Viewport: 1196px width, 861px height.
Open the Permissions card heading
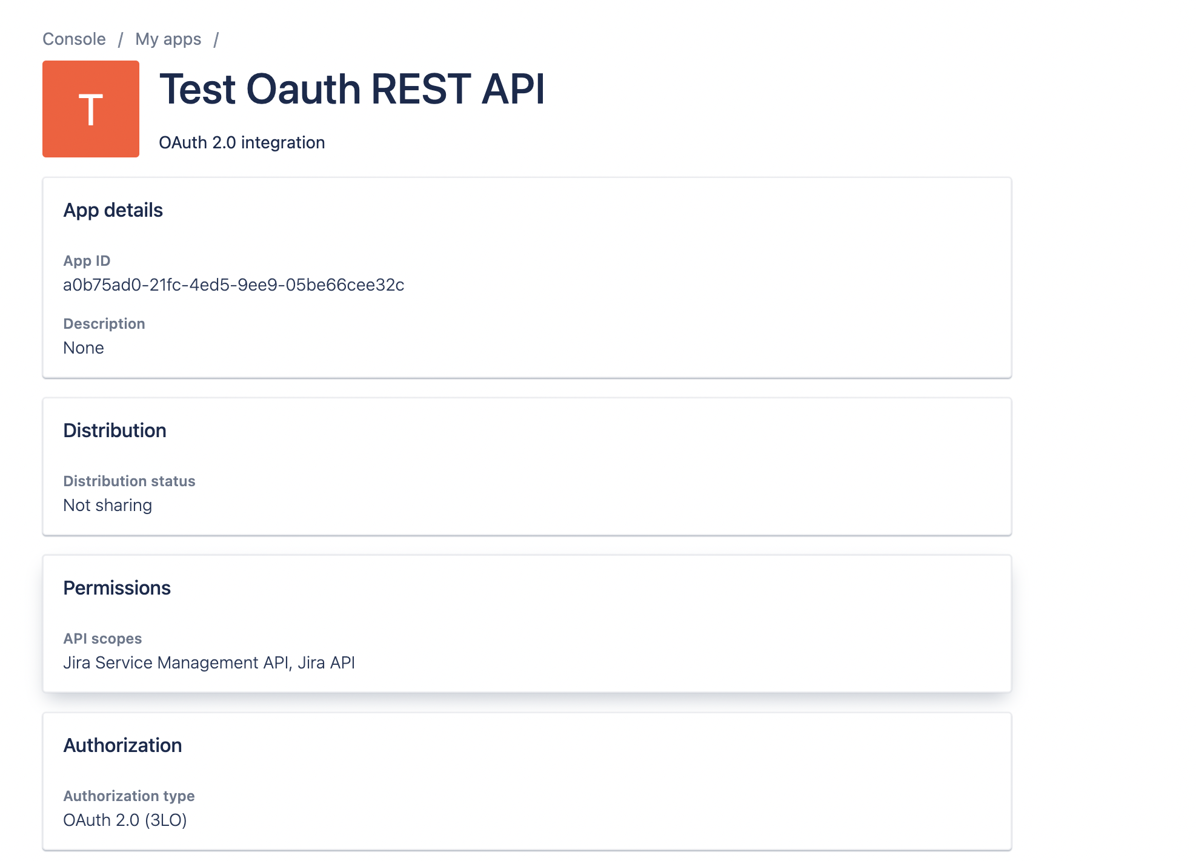coord(117,588)
